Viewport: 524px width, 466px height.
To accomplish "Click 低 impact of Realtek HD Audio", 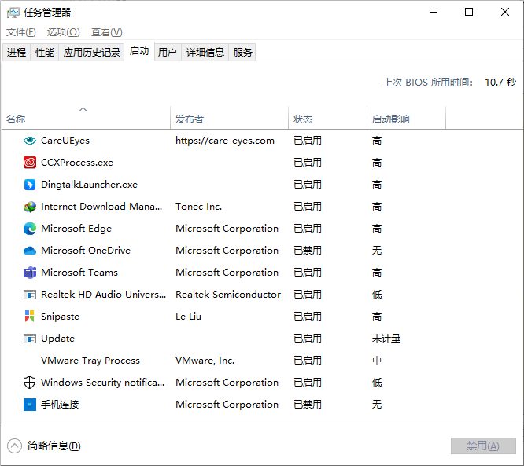I will [x=377, y=295].
